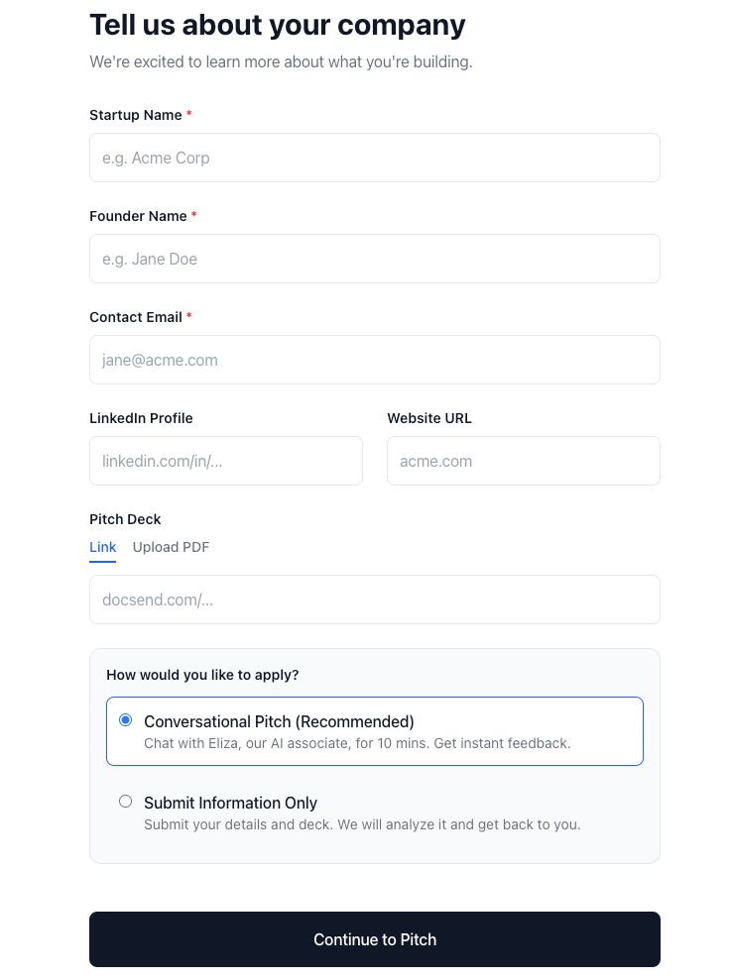Screen dimensions: 731x977
Task: Click the "Pitch Deck" section label
Action: (x=125, y=519)
